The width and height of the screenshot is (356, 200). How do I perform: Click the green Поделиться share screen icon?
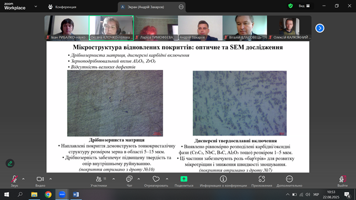pyautogui.click(x=184, y=179)
